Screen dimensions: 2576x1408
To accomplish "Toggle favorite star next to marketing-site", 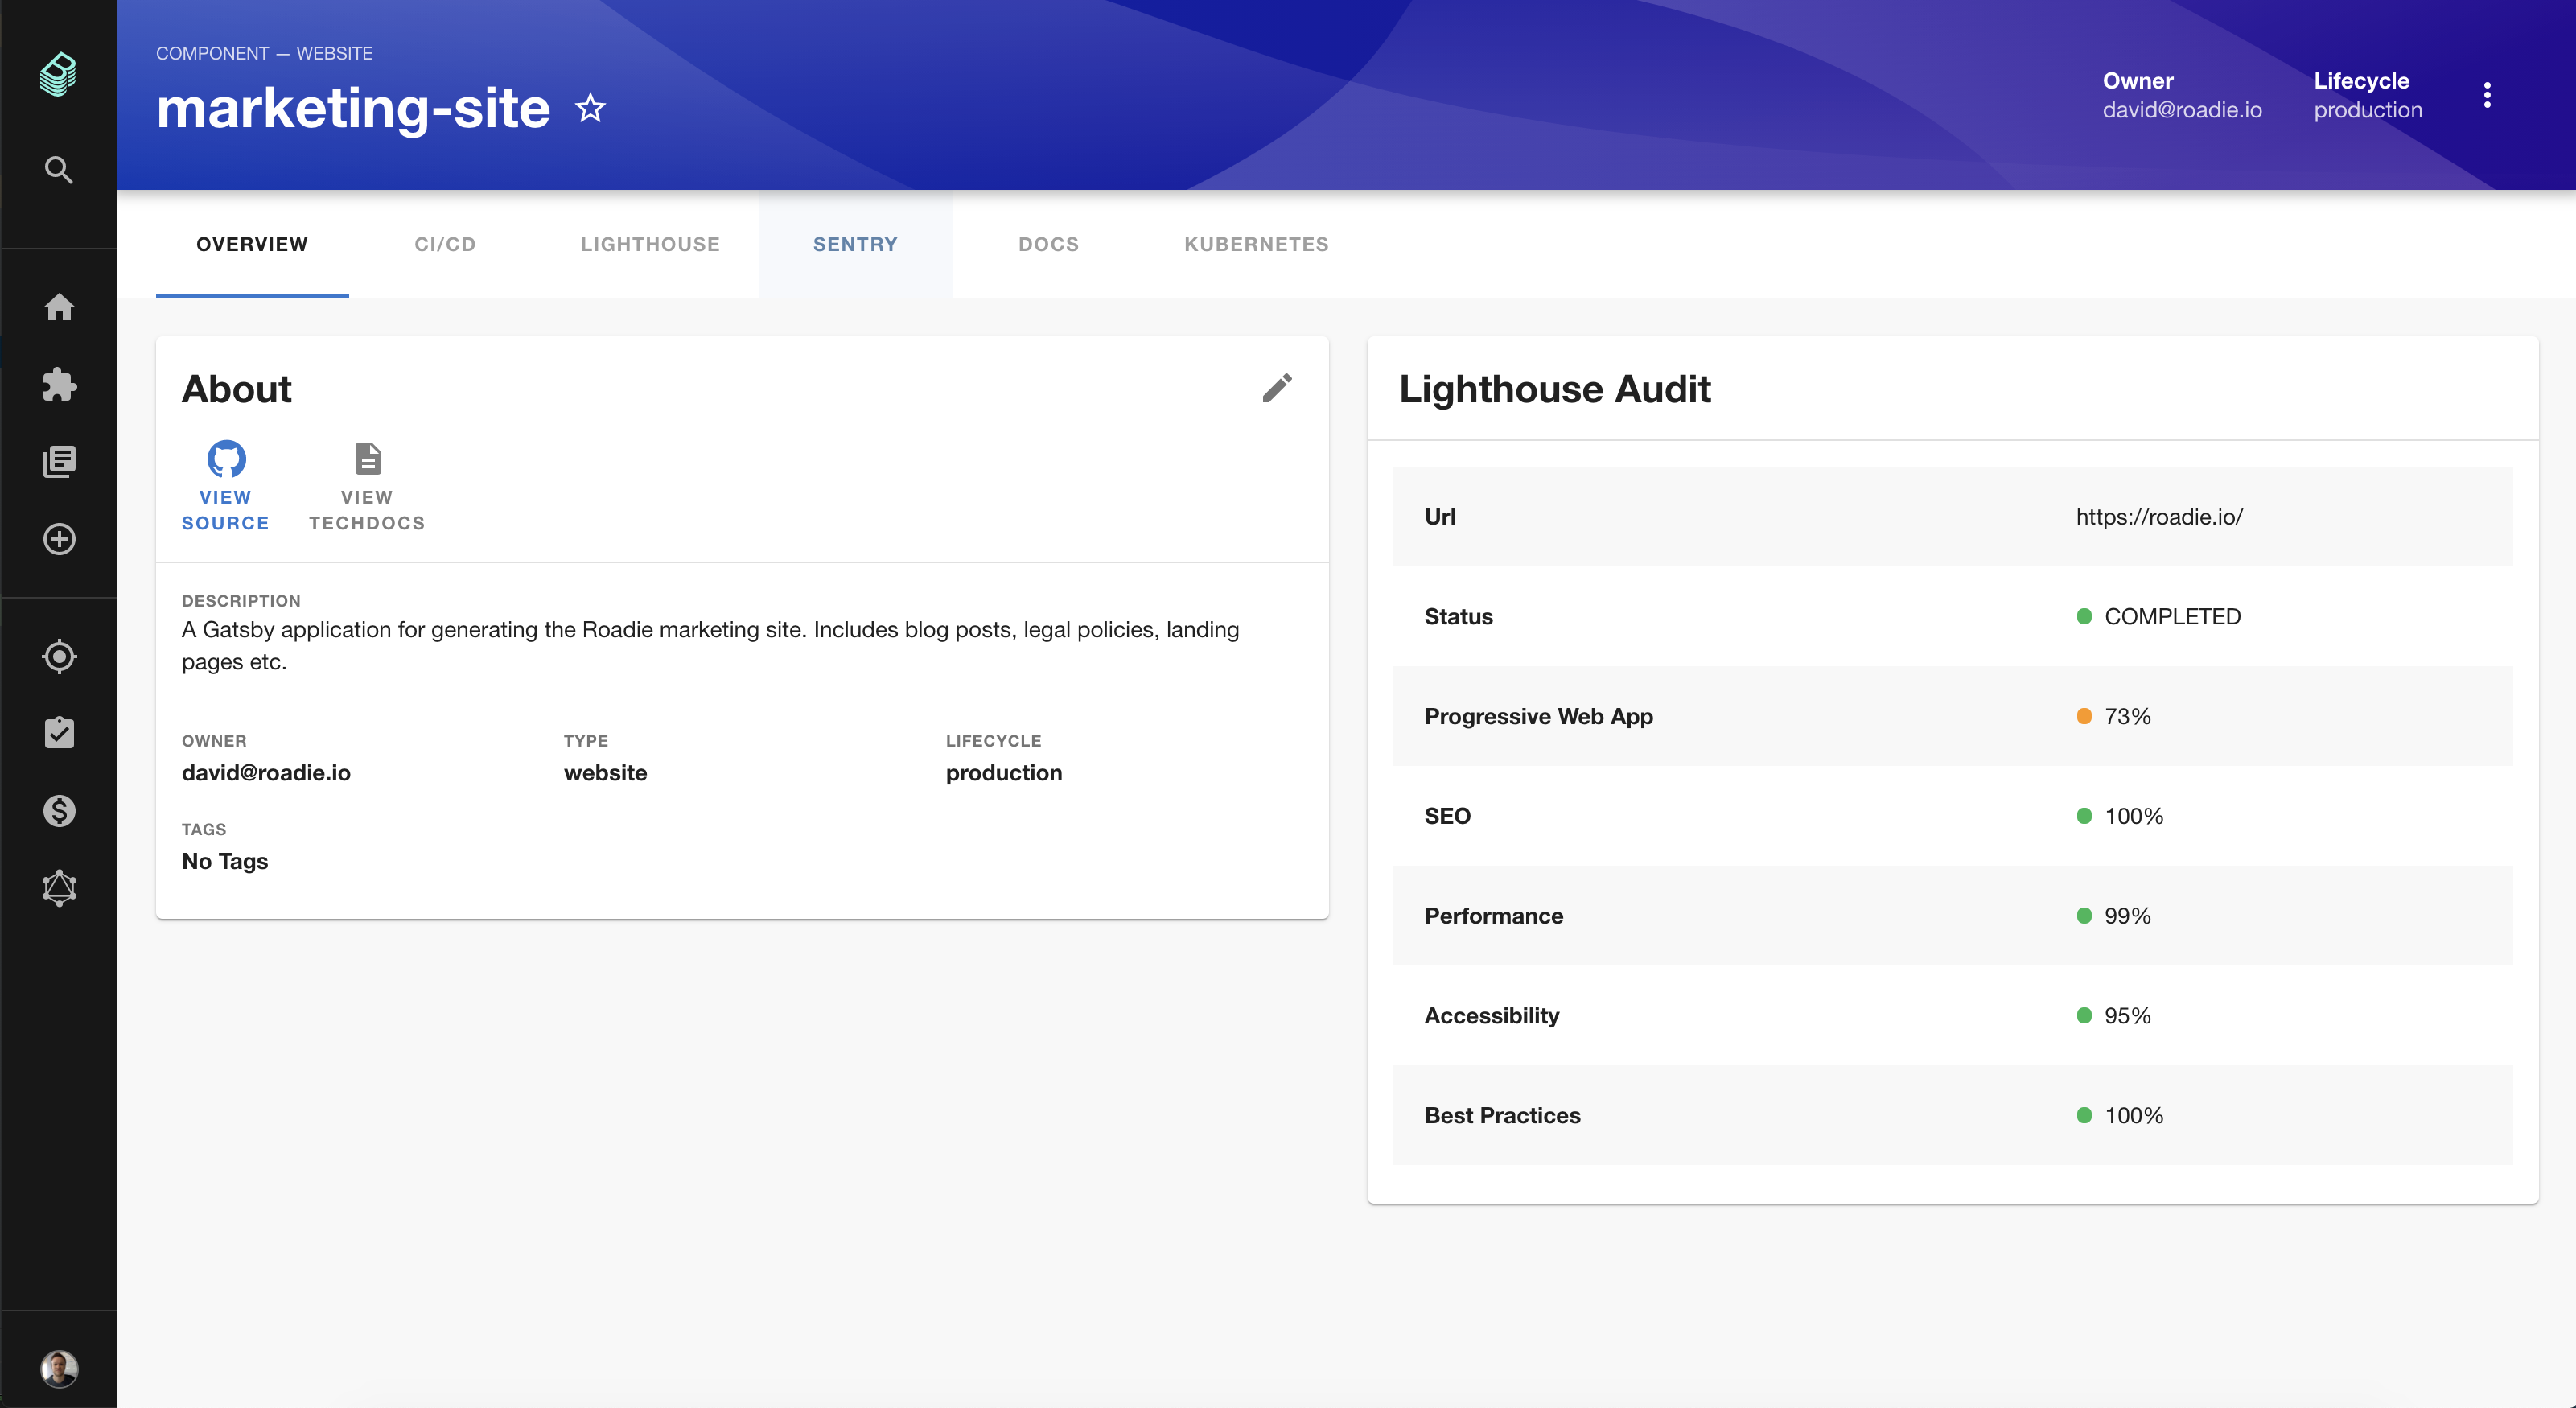I will 591,108.
